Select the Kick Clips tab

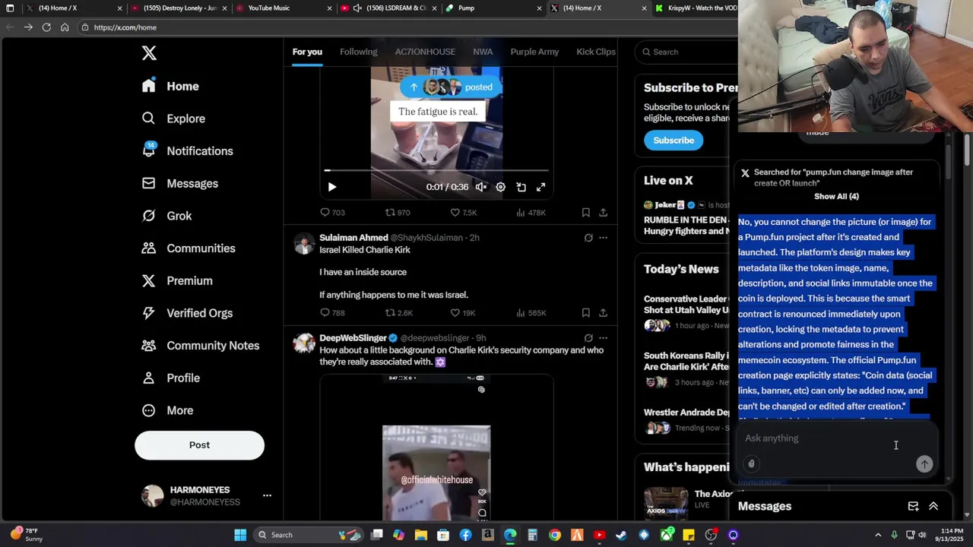596,52
